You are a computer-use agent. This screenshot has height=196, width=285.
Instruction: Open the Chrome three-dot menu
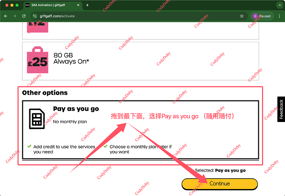pyautogui.click(x=279, y=16)
